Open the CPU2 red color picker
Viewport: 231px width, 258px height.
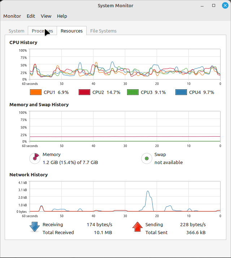tap(84, 92)
